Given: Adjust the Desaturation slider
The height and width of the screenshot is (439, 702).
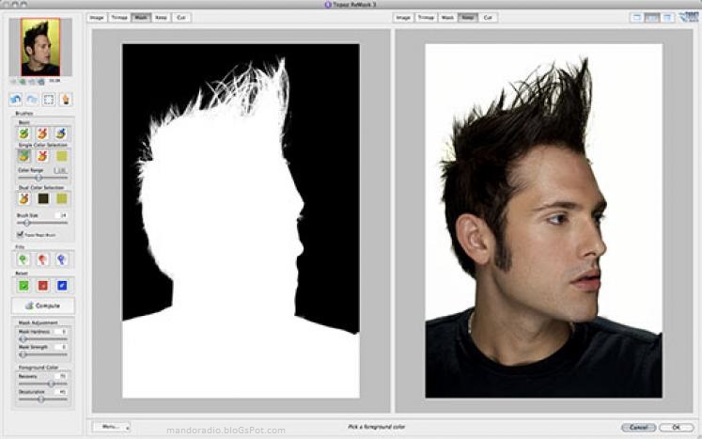Looking at the screenshot, I should pyautogui.click(x=42, y=400).
